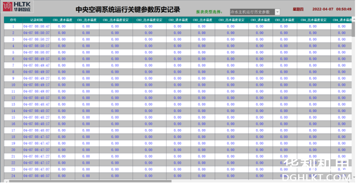Select the record timestamp 04-07 08:49:17
Image resolution: width=356 pixels, height=184 pixels.
36,85
